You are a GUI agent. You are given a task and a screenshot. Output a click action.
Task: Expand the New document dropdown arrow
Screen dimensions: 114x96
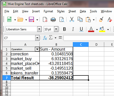click(15, 20)
